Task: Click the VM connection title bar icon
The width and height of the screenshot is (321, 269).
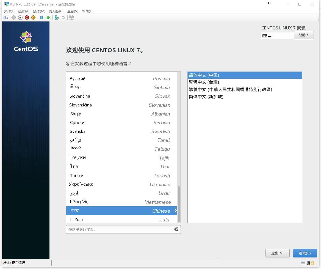Action: click(x=7, y=4)
